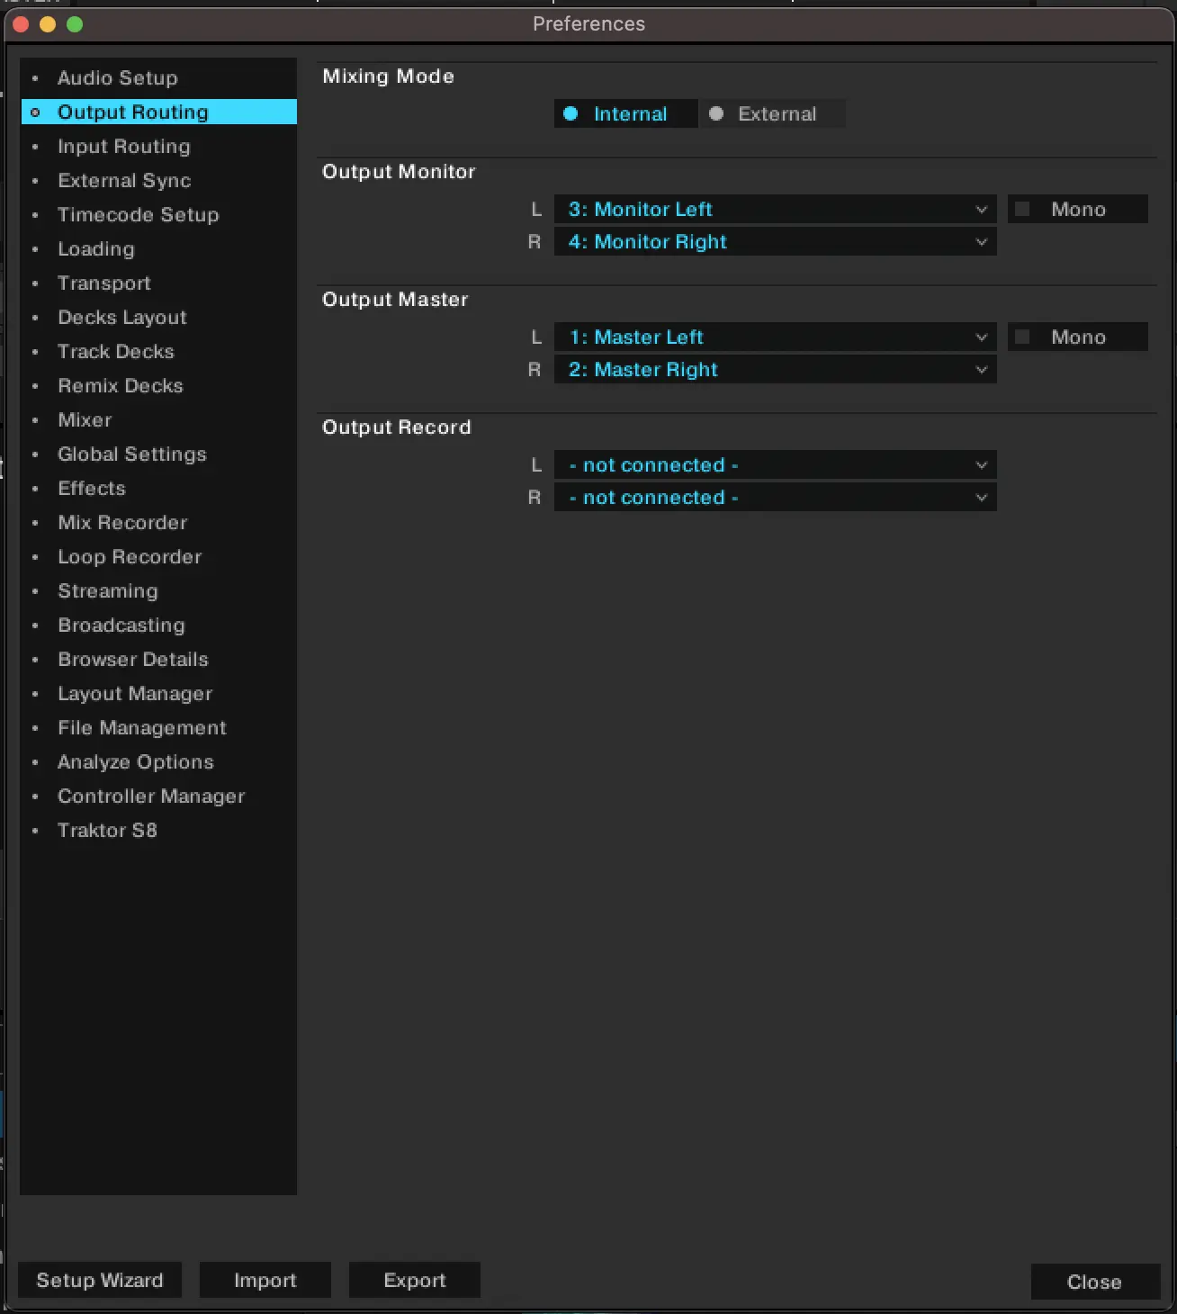Open the Output Monitor right channel dropdown

775,242
